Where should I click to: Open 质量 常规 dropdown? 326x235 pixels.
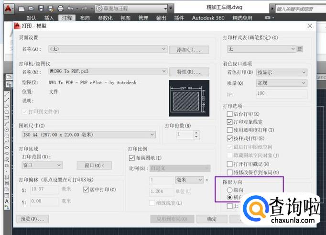[x=282, y=83]
